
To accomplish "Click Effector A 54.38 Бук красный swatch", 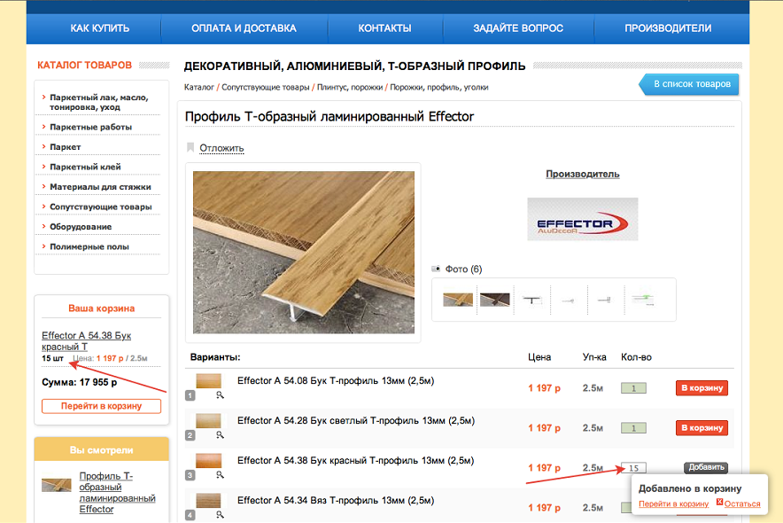I will pos(209,461).
